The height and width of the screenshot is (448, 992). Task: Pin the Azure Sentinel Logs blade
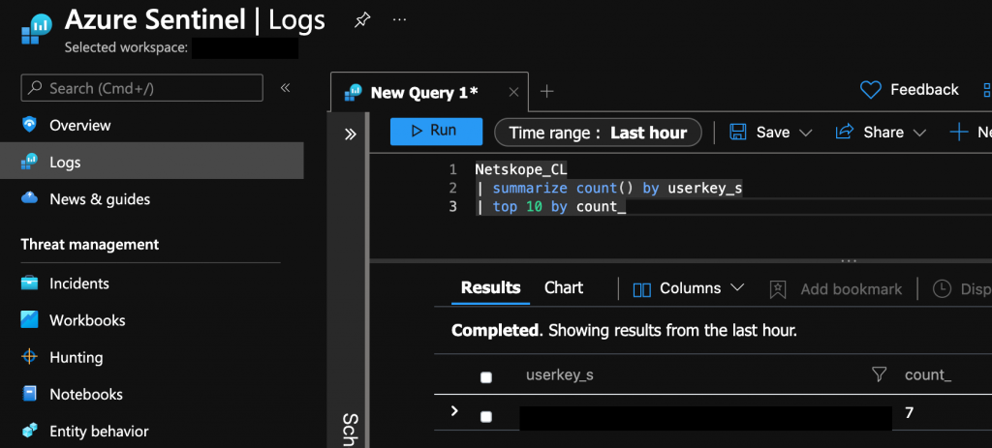pos(361,20)
